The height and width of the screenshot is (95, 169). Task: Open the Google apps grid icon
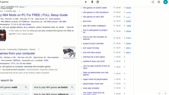(159, 2)
